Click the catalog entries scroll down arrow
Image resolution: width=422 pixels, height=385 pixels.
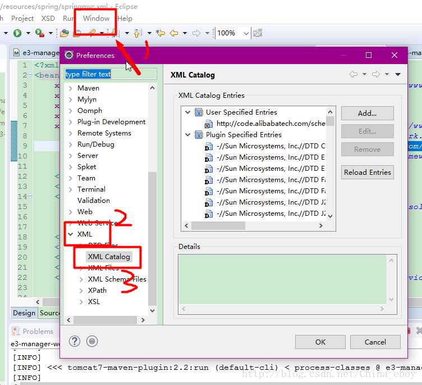coord(331,216)
